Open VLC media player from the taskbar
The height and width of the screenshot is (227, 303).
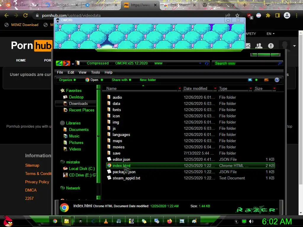[106, 221]
